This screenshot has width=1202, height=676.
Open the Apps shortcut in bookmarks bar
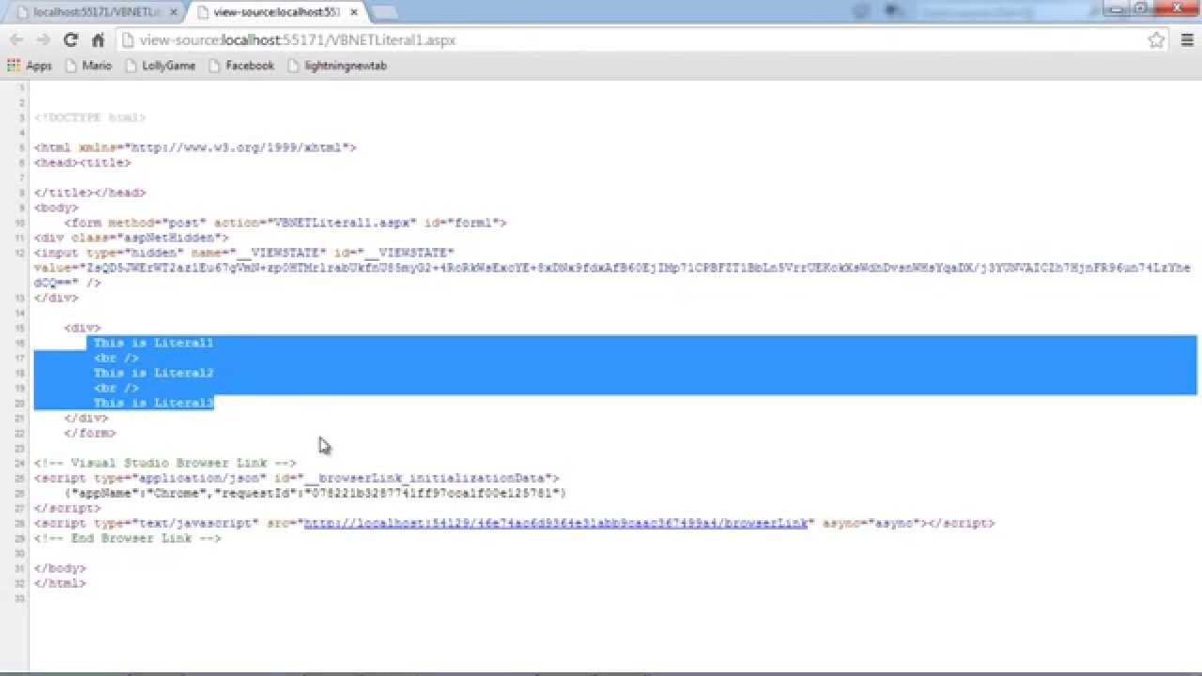(x=29, y=66)
